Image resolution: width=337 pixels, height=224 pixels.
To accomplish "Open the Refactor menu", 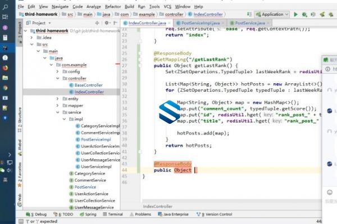I will click(113, 7).
